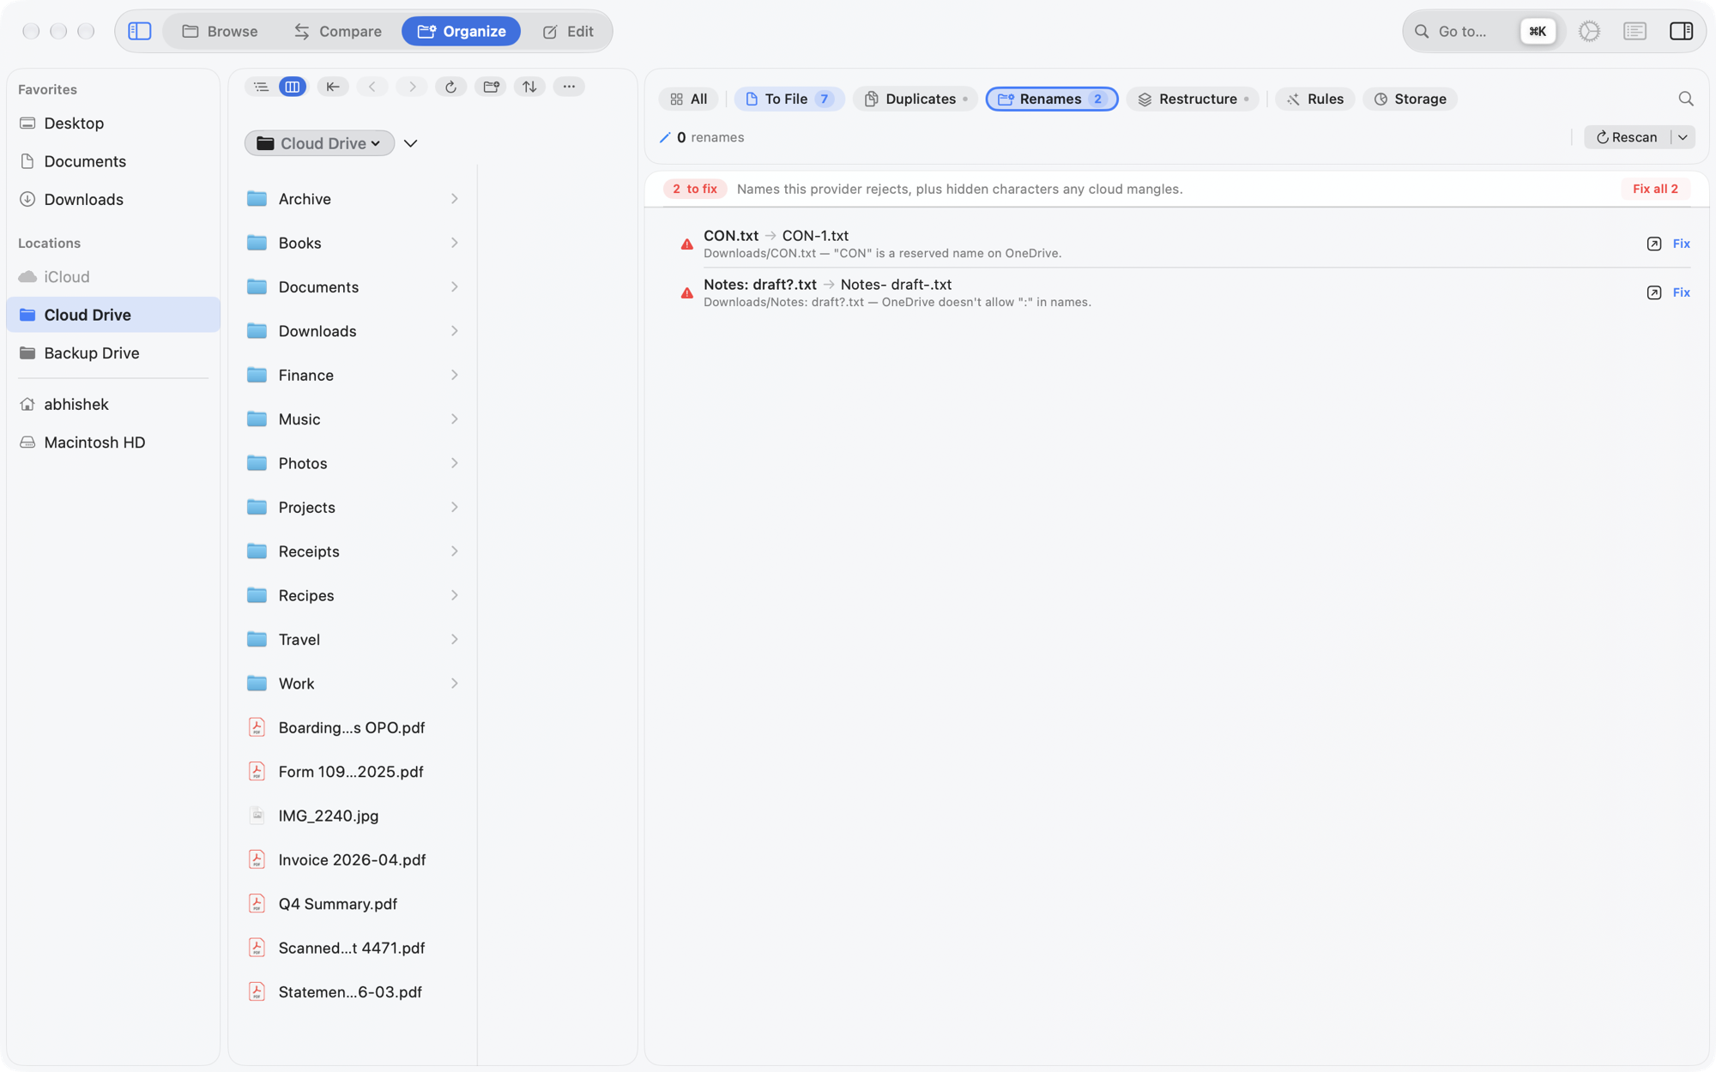The height and width of the screenshot is (1072, 1716).
Task: Expand the Finance folder chevron
Action: [x=454, y=375]
